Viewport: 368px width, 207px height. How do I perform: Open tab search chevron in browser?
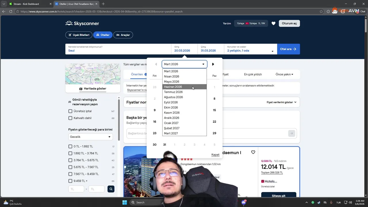4,4
